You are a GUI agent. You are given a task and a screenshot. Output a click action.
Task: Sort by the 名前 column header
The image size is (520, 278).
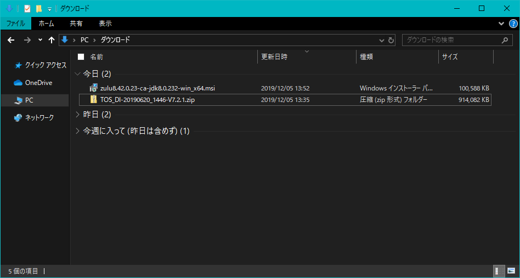(96, 56)
